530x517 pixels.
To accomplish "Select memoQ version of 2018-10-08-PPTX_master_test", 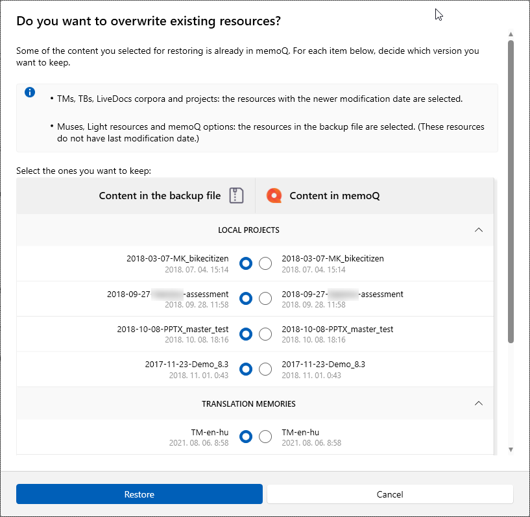I will tap(265, 334).
